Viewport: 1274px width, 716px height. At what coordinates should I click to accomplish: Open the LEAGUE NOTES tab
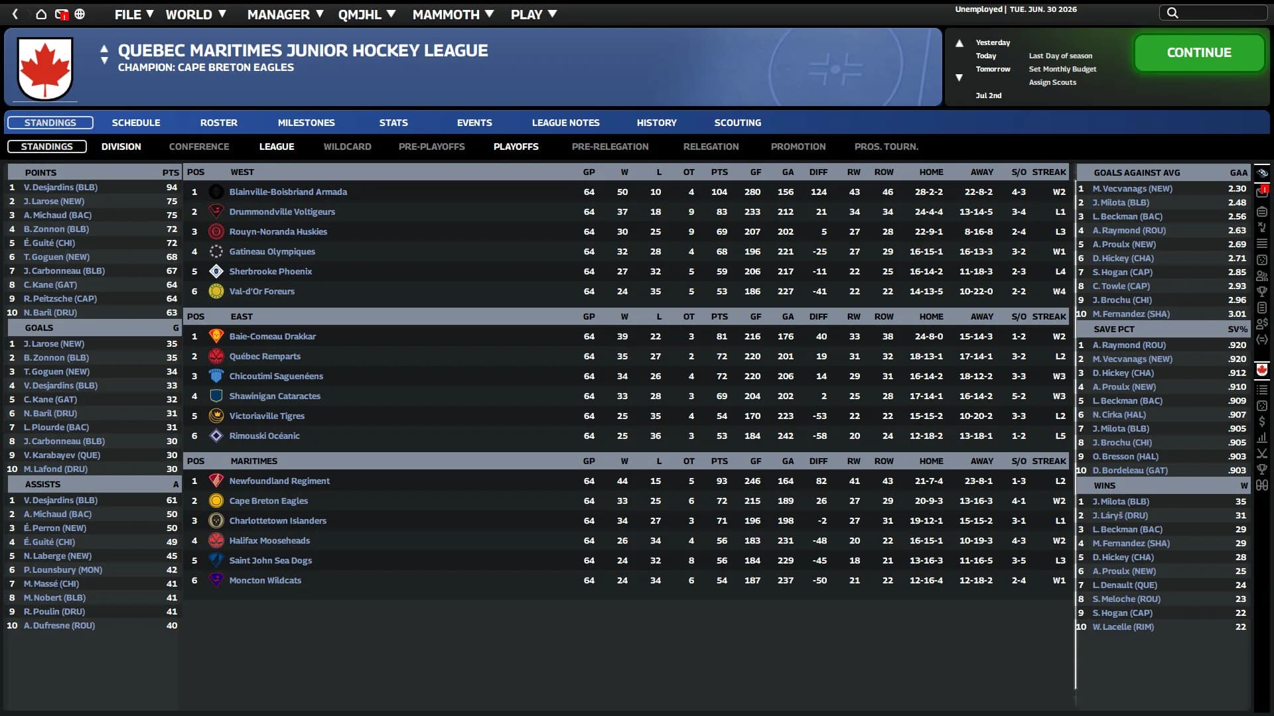tap(566, 123)
